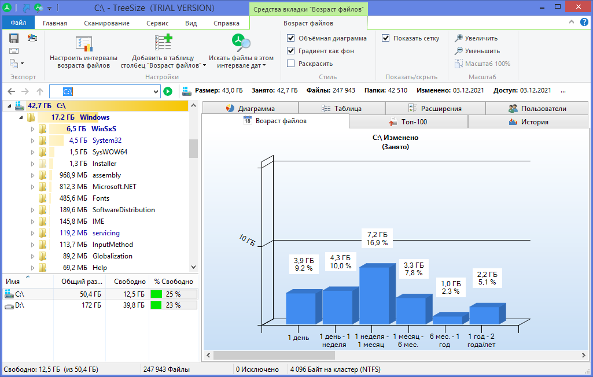This screenshot has width=593, height=377.
Task: Enable the Раскрасить checkbox
Action: [291, 64]
